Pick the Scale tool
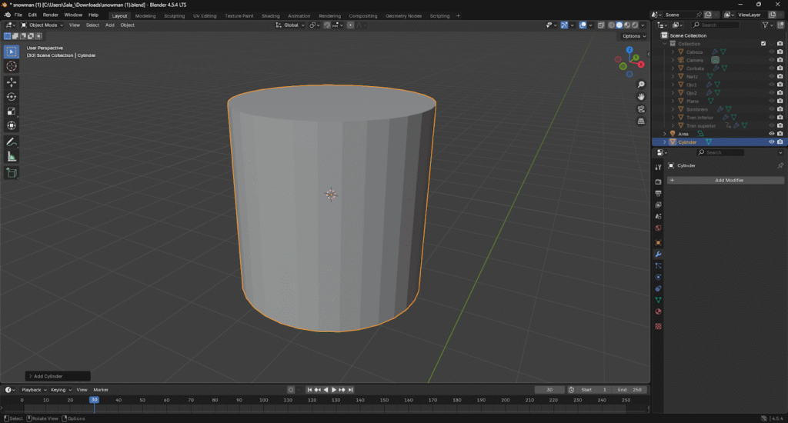The height and width of the screenshot is (423, 788). coord(12,111)
